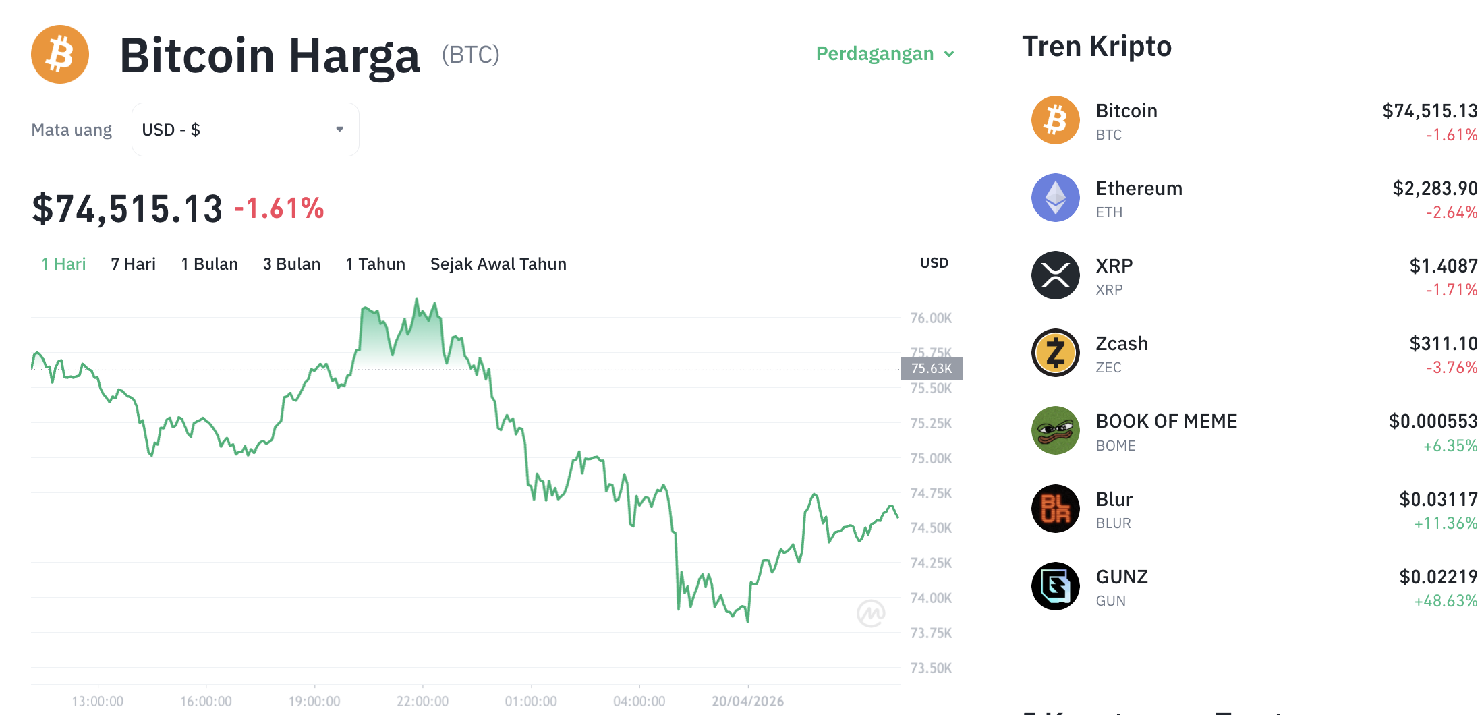Select the XRP icon in the trending list

coord(1055,275)
